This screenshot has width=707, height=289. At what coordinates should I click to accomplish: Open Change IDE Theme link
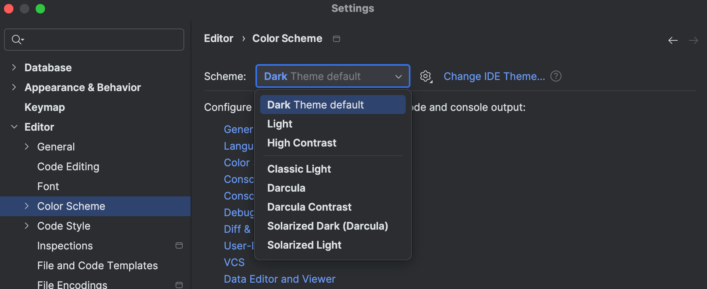tap(494, 76)
